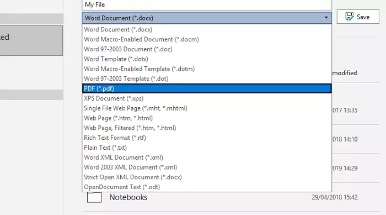Choose Web Page (*.htm, *.html)

pyautogui.click(x=207, y=118)
